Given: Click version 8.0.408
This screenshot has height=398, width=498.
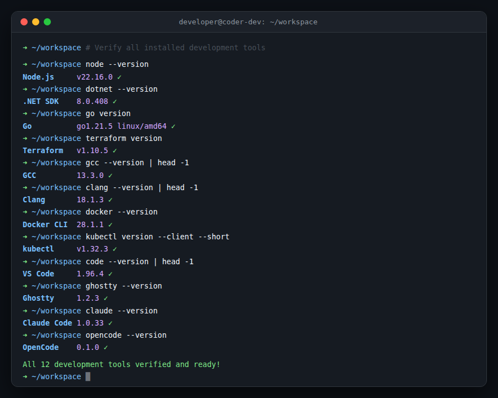Looking at the screenshot, I should pyautogui.click(x=92, y=102).
